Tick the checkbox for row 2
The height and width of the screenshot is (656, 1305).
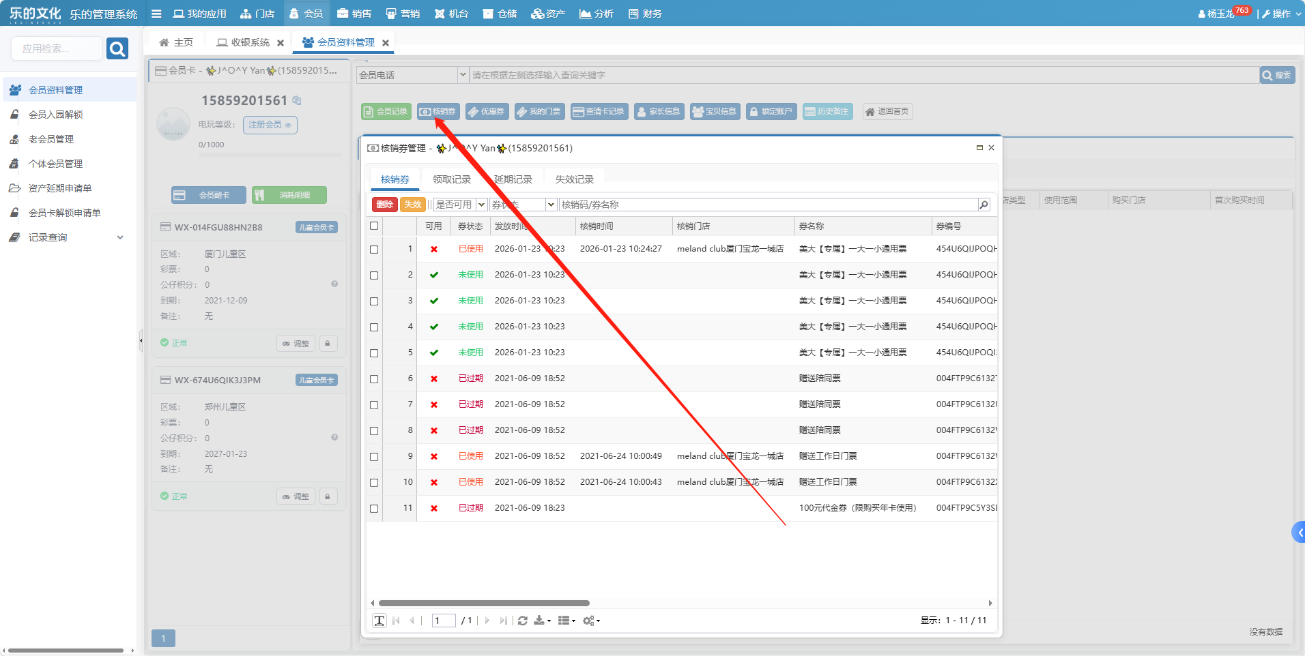click(x=374, y=275)
